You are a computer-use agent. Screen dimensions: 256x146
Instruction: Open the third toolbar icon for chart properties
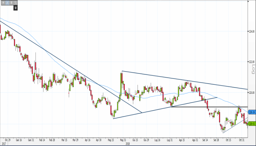(12, 3)
